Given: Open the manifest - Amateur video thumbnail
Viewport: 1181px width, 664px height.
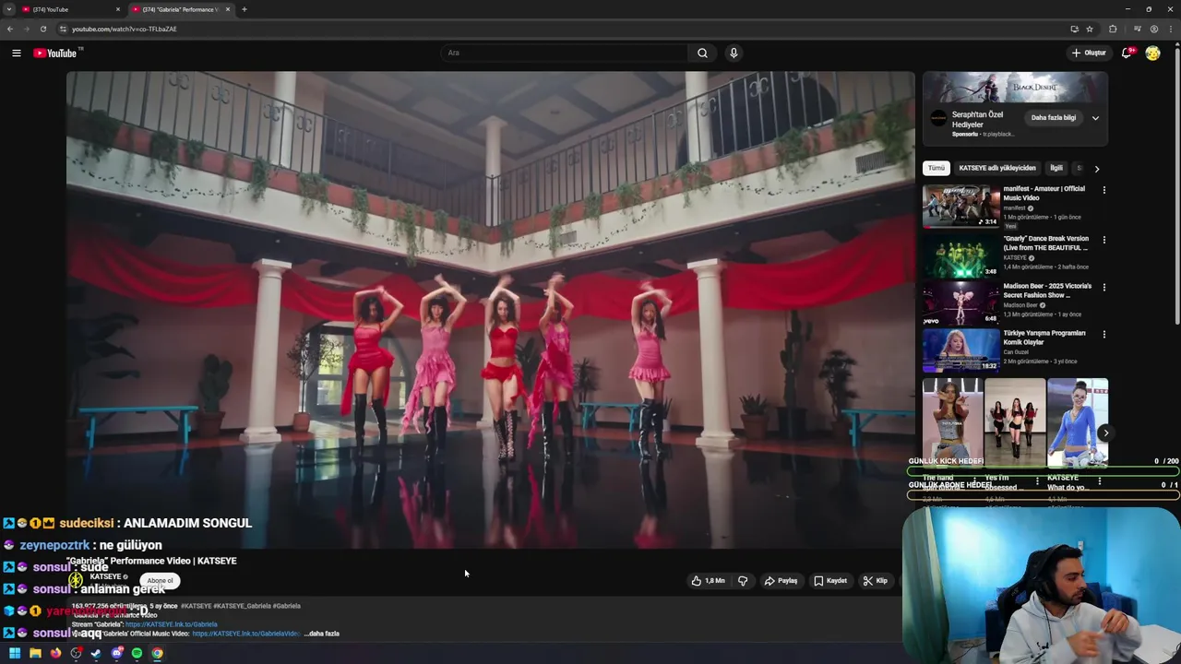Looking at the screenshot, I should coord(960,207).
